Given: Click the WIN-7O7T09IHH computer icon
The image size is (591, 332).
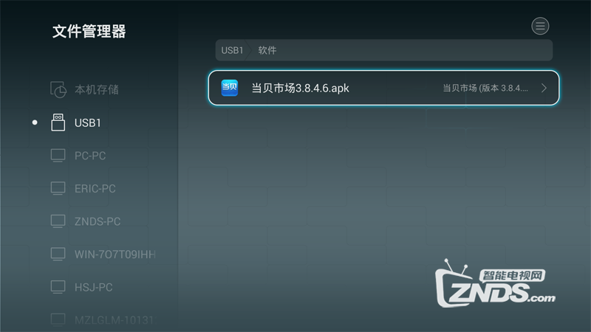Looking at the screenshot, I should (x=58, y=254).
